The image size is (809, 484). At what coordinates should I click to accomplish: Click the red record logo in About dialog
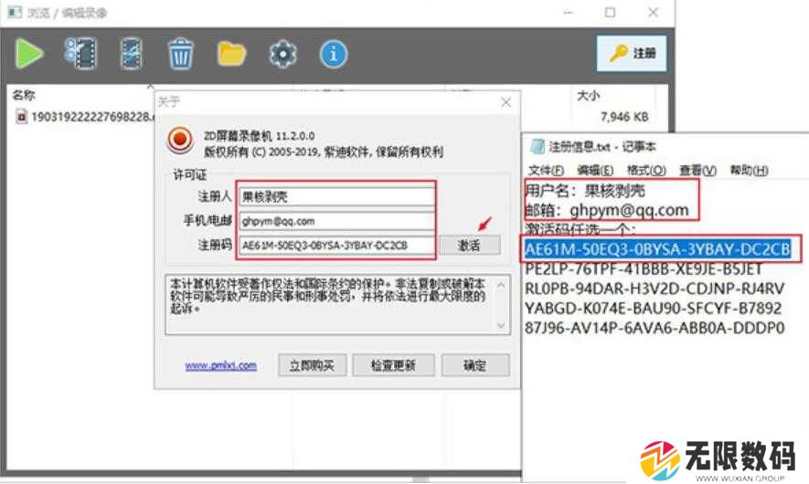(x=180, y=140)
